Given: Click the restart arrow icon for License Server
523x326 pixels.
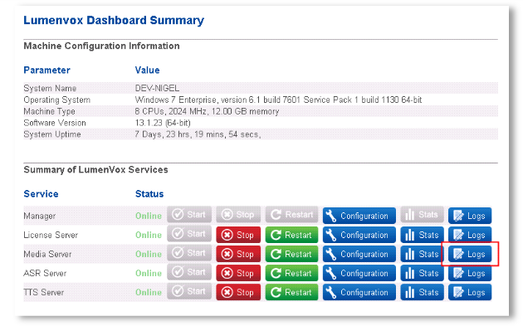Looking at the screenshot, I should (276, 235).
